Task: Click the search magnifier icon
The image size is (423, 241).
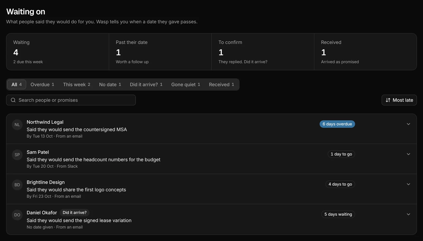Action: point(13,100)
